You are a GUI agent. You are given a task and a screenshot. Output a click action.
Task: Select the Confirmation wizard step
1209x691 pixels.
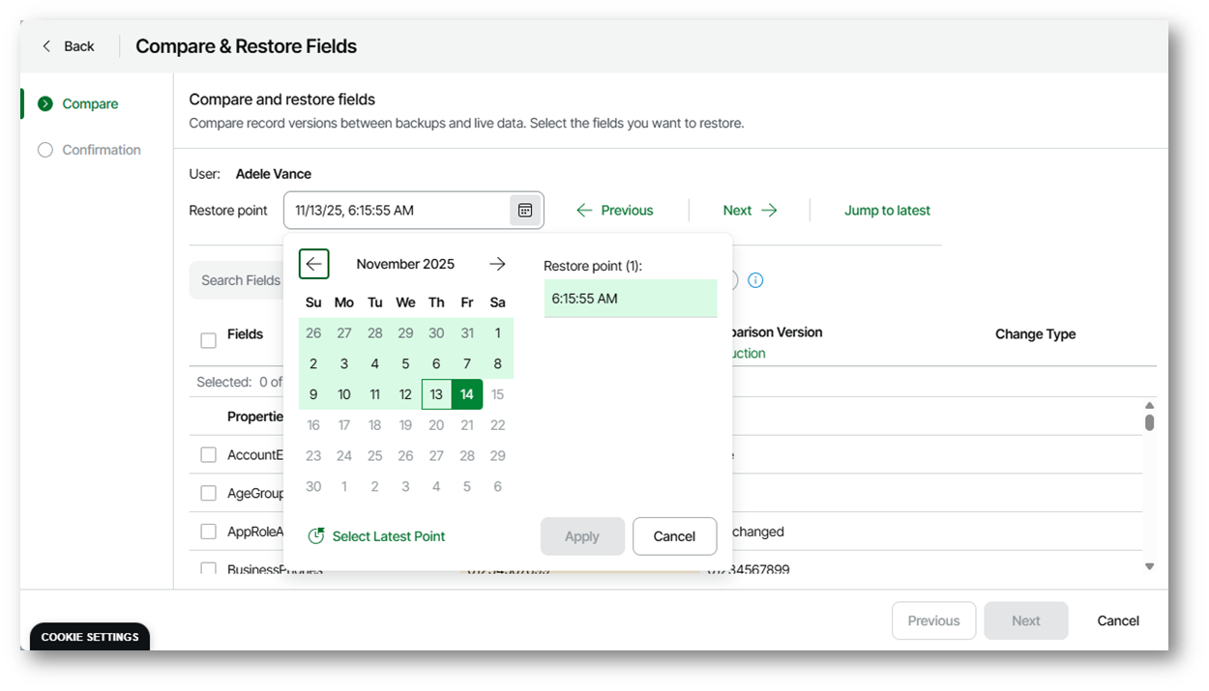tap(101, 150)
